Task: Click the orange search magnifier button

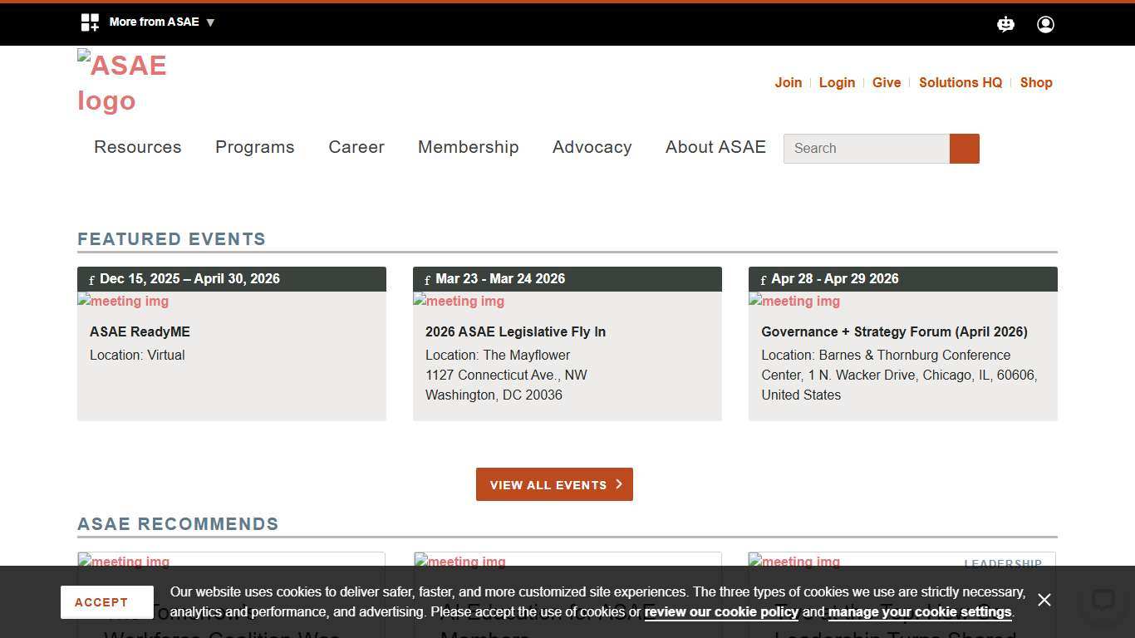Action: [x=964, y=148]
